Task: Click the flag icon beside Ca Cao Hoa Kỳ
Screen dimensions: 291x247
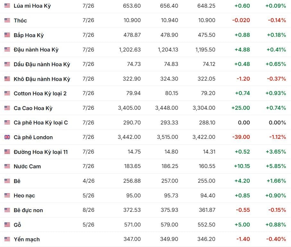Action: pos(7,108)
